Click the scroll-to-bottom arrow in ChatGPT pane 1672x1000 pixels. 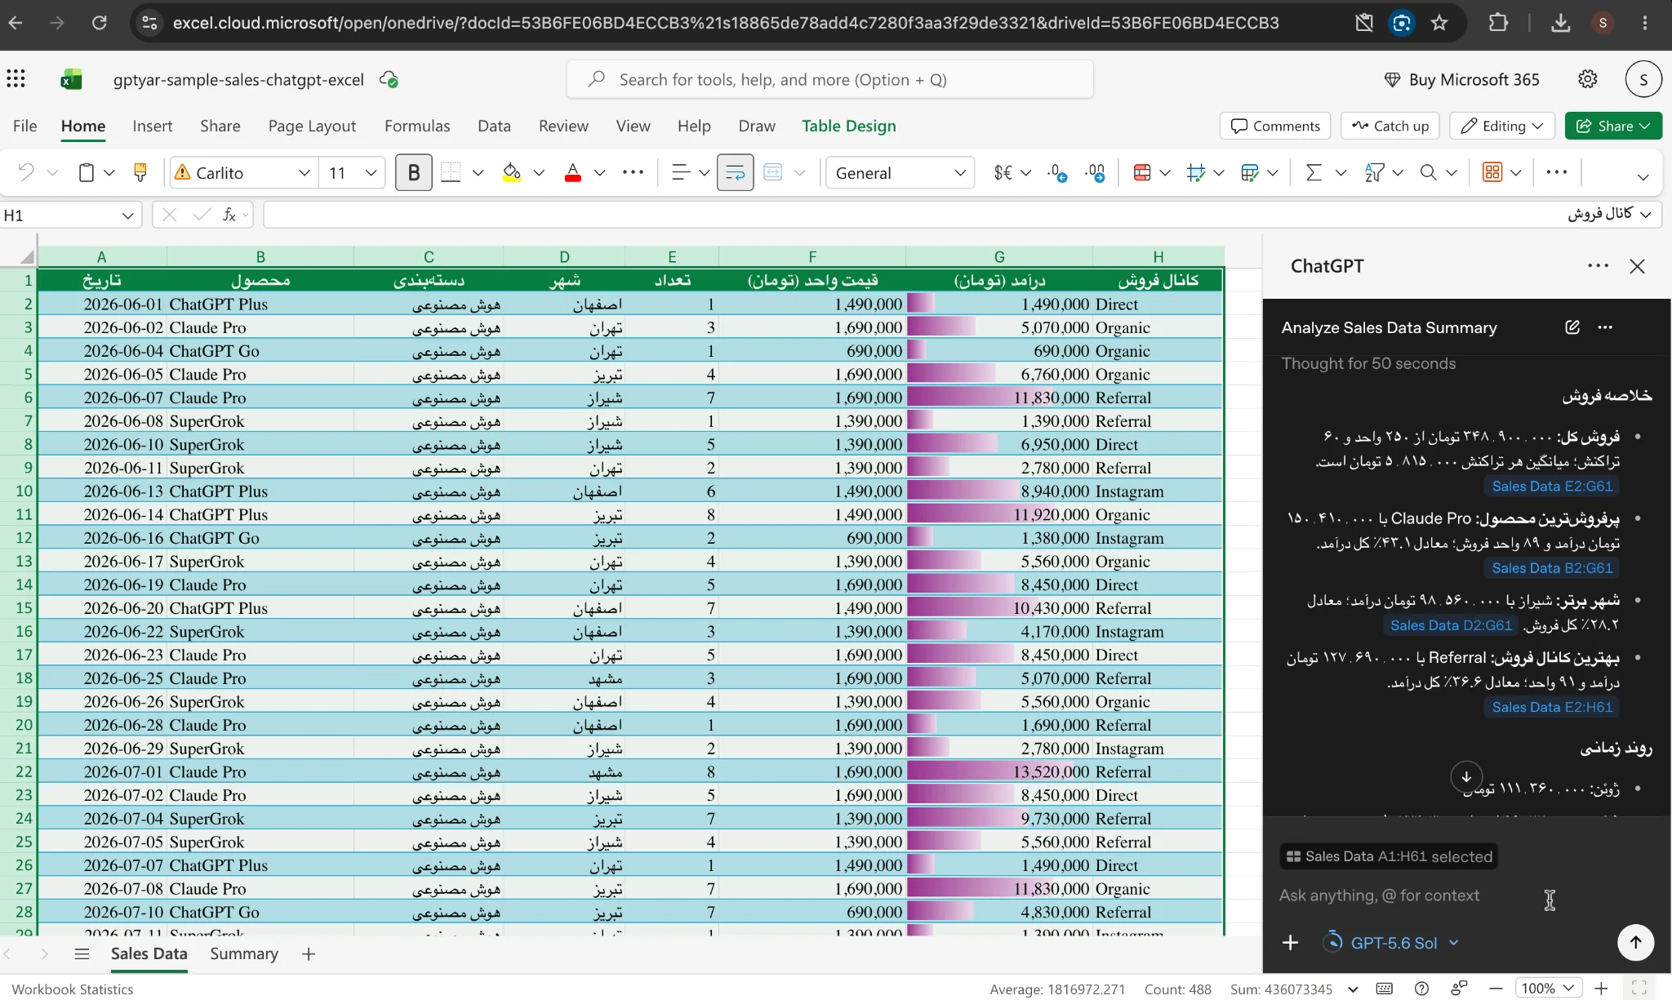(x=1466, y=776)
